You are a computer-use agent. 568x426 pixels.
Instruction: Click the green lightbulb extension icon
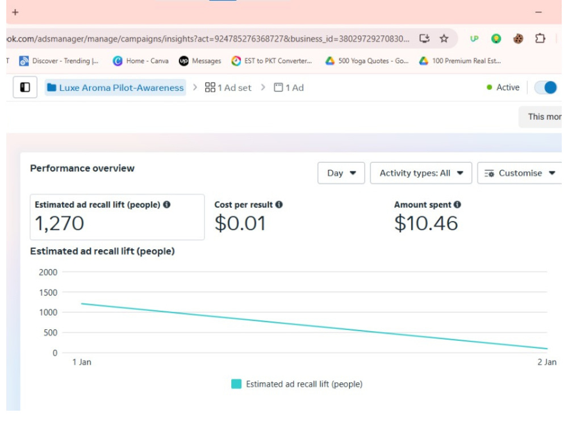[496, 39]
